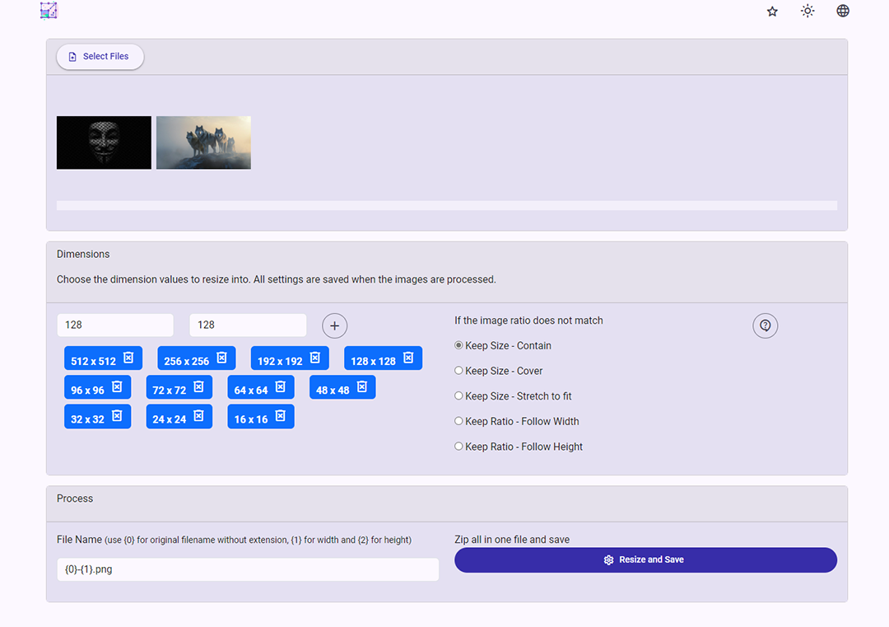Delete the 512 x 512 dimension chip
This screenshot has height=627, width=889.
coord(128,358)
